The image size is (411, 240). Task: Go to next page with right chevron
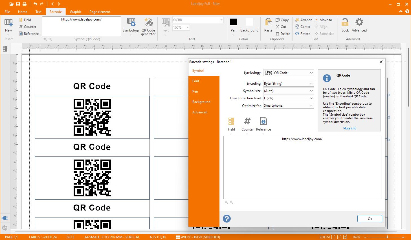click(x=59, y=4)
